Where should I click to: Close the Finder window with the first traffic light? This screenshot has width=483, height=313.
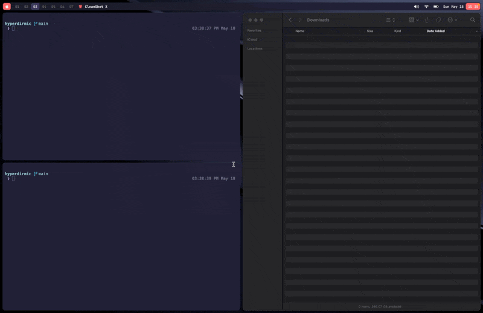click(x=250, y=20)
